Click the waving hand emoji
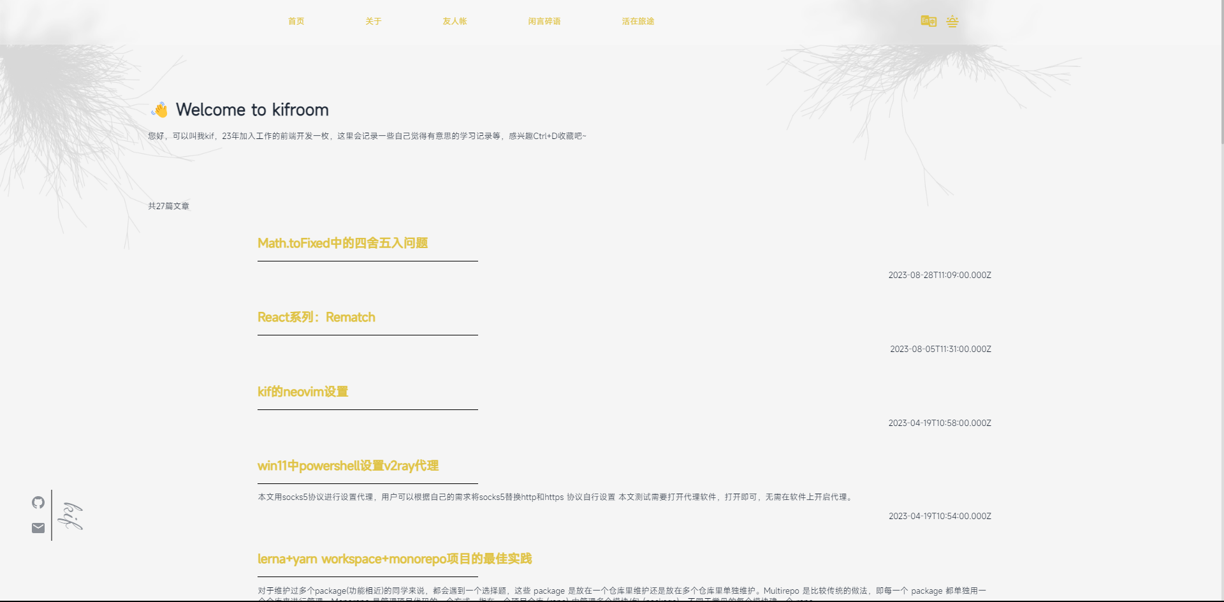The image size is (1224, 602). 159,110
